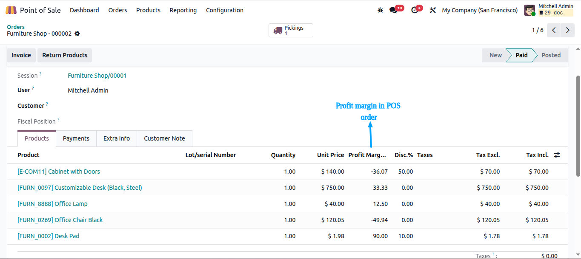Sort by Tax Excl. column header
The height and width of the screenshot is (259, 581).
tap(488, 155)
